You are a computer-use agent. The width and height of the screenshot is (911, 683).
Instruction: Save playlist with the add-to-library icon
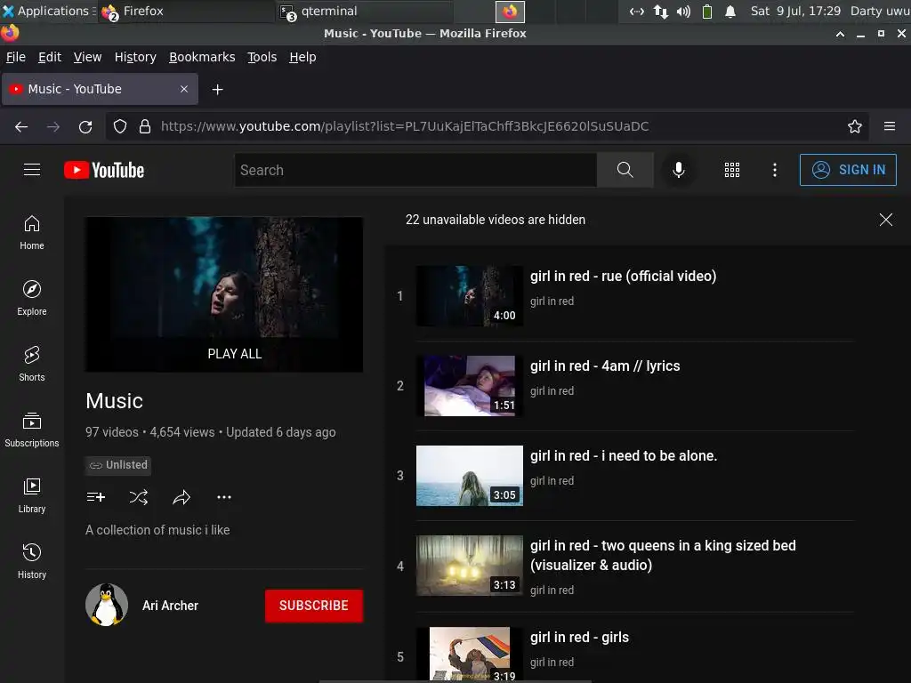click(95, 497)
